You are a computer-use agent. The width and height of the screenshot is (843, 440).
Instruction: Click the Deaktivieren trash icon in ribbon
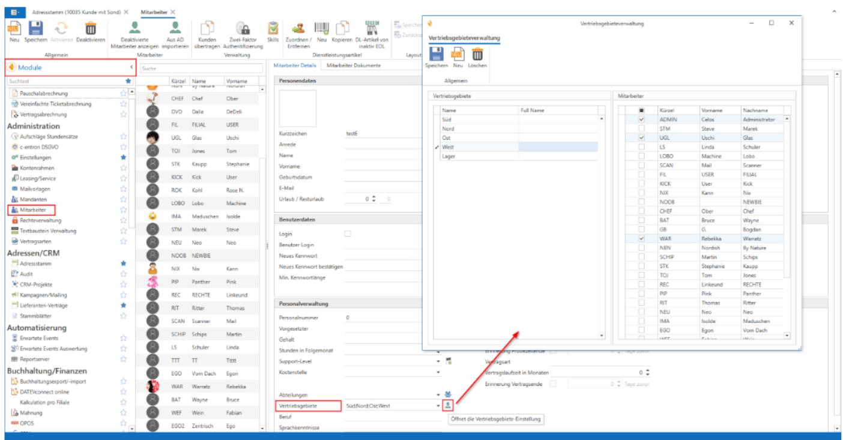[x=91, y=28]
